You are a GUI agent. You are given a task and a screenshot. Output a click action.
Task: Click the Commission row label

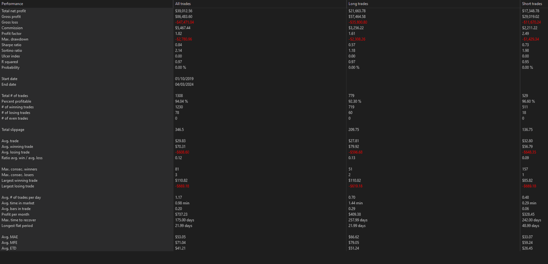12,28
